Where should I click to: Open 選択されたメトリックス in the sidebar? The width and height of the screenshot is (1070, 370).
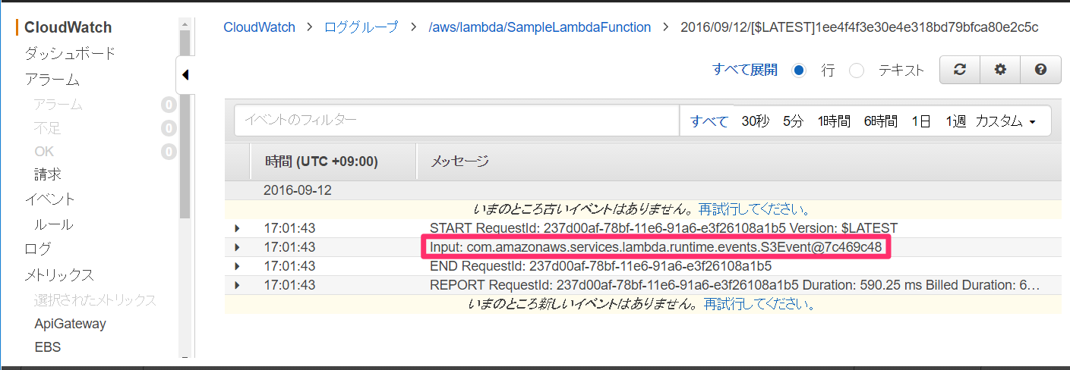pyautogui.click(x=95, y=300)
